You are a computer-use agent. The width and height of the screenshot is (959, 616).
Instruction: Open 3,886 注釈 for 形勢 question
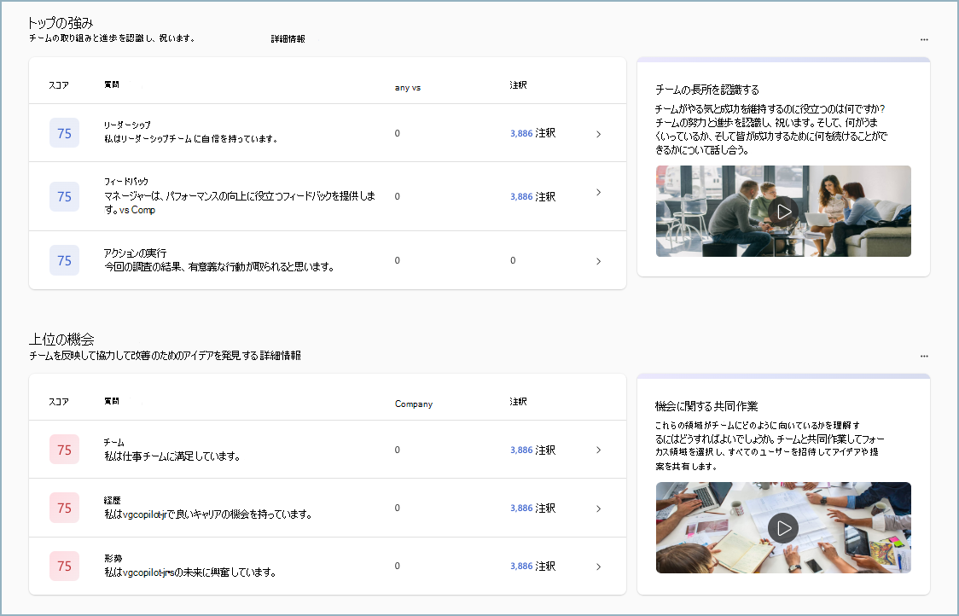532,566
